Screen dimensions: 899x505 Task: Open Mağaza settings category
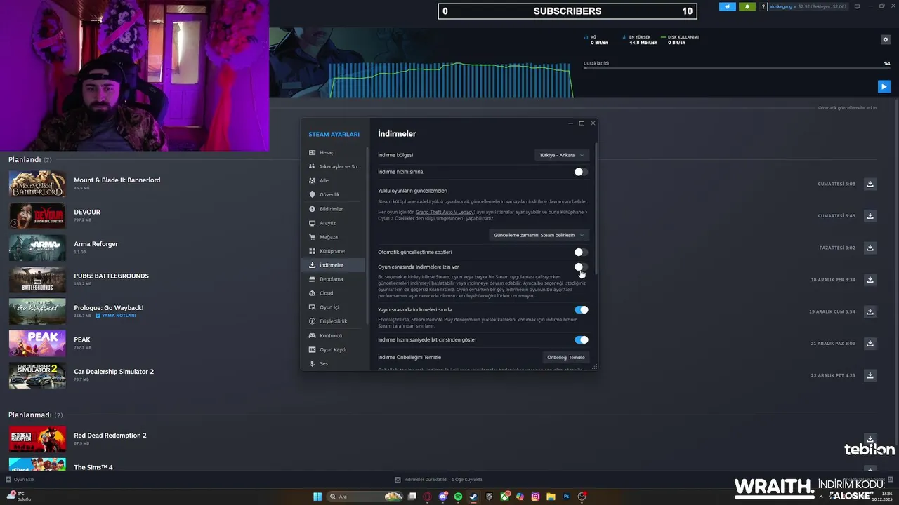(333, 237)
